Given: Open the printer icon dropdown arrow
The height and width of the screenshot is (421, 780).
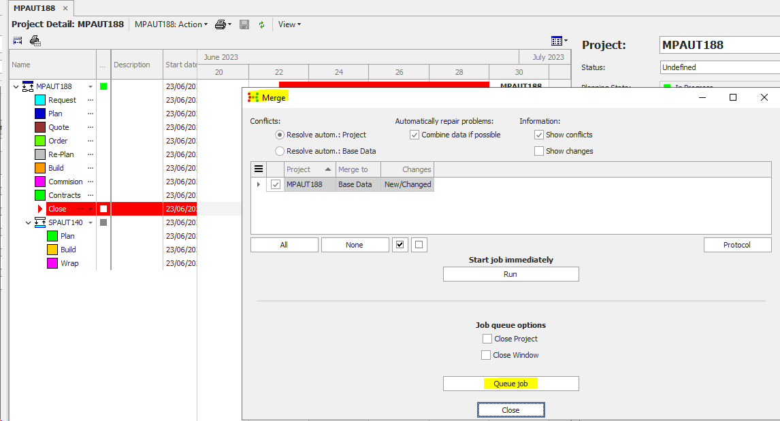Looking at the screenshot, I should tap(230, 24).
